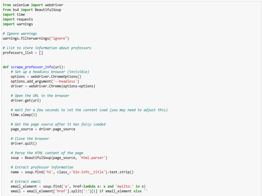Click the 'driver.quit()' line

[24, 143]
